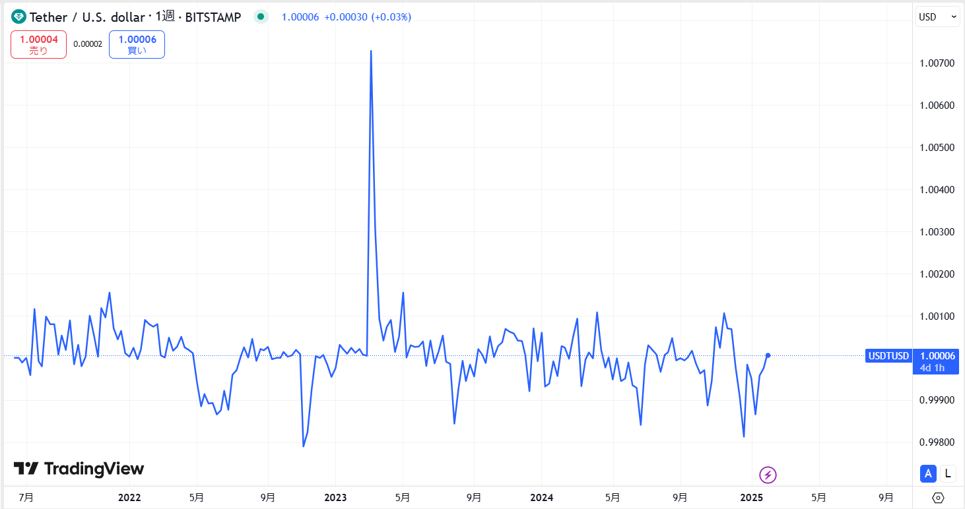Click the last data point dot on chart

[768, 355]
